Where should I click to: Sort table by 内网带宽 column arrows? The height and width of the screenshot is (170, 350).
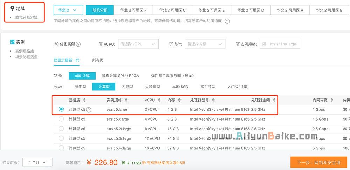click(x=332, y=100)
